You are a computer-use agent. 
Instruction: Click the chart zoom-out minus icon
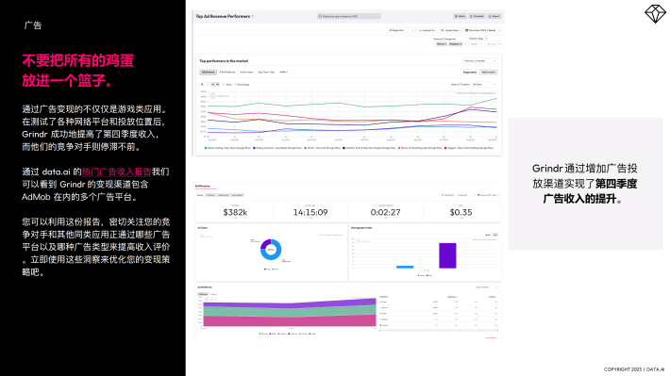209,85
